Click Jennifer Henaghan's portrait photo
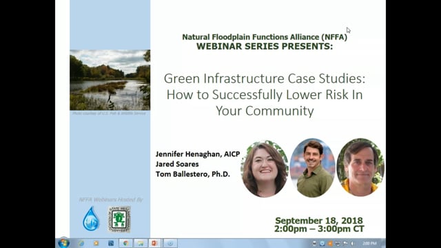Screen dimensions: 441x248 265,169
